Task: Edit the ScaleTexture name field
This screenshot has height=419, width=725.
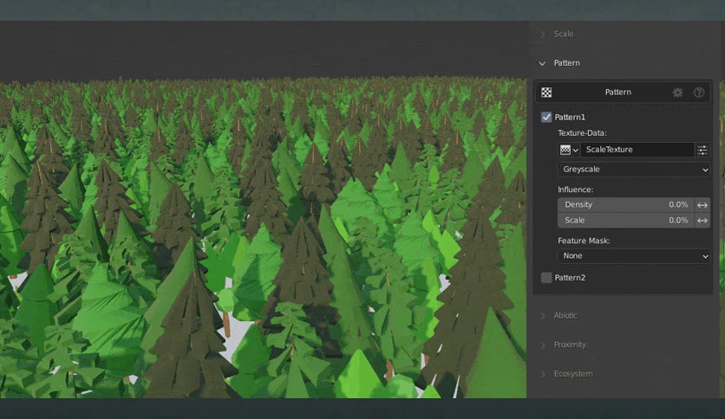Action: coord(637,150)
